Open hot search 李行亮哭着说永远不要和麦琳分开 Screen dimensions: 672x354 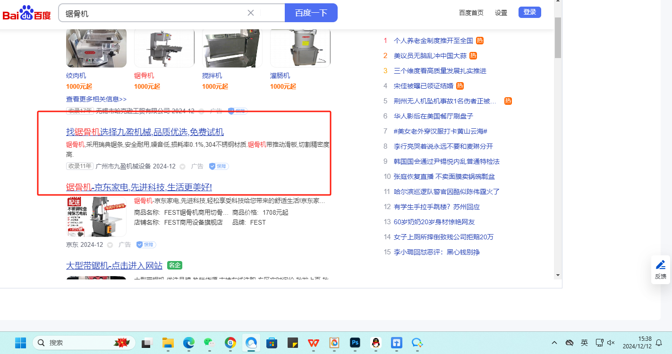click(x=443, y=146)
